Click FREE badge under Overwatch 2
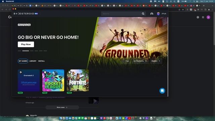The width and height of the screenshot is (215, 121). tap(20, 93)
